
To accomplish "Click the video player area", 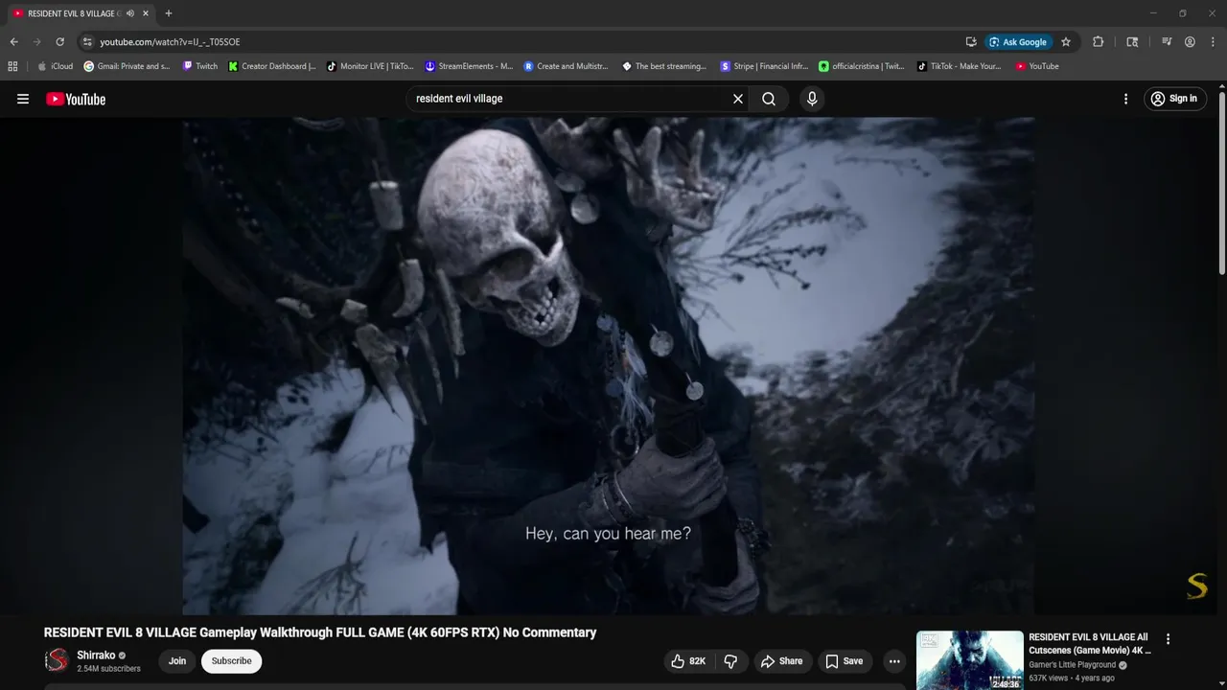I will click(x=608, y=366).
